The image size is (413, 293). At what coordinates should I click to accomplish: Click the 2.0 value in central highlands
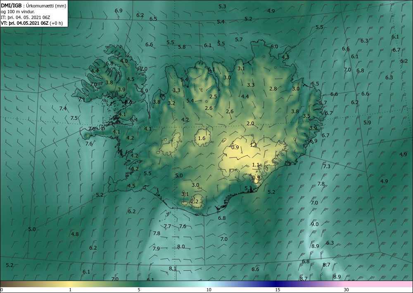pyautogui.click(x=250, y=123)
